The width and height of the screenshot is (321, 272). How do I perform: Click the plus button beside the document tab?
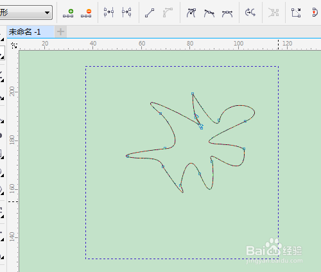tap(60, 32)
